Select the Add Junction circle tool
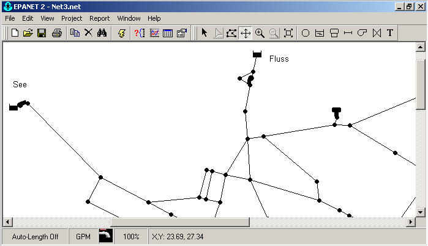 tap(306, 33)
